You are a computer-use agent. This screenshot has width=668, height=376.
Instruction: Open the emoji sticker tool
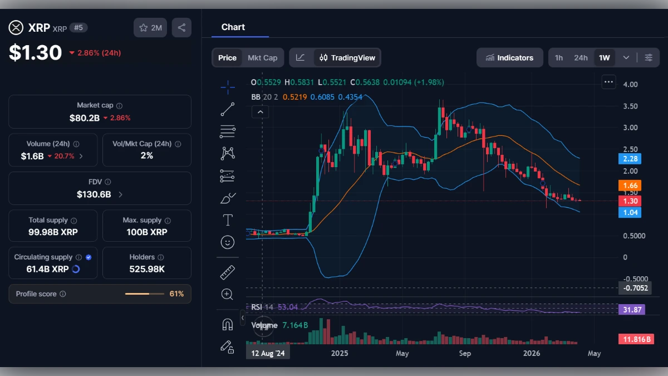227,242
